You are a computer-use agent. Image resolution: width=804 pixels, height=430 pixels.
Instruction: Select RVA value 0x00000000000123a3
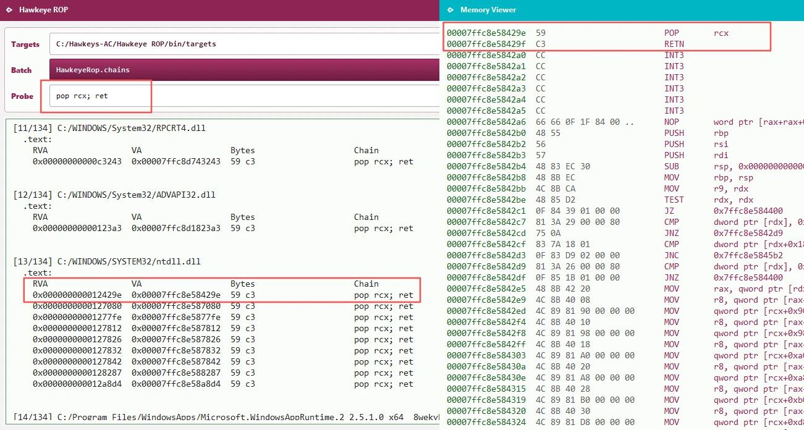(x=77, y=229)
